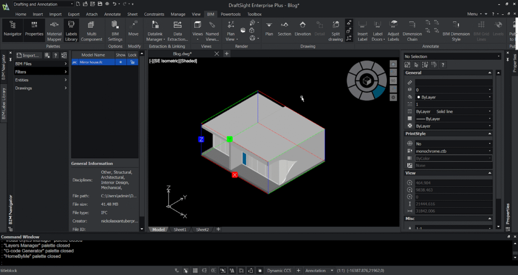518x275 pixels.
Task: Expand the Drawings section
Action: tap(41, 88)
